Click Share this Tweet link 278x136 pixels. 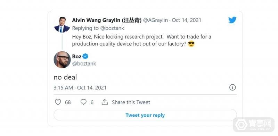pos(131,102)
